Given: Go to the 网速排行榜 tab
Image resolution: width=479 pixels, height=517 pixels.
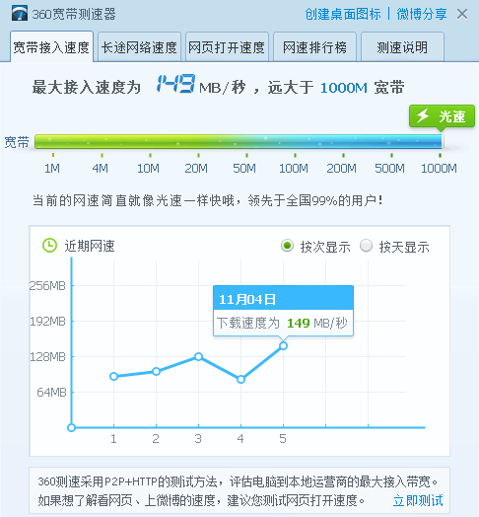Looking at the screenshot, I should tap(314, 46).
